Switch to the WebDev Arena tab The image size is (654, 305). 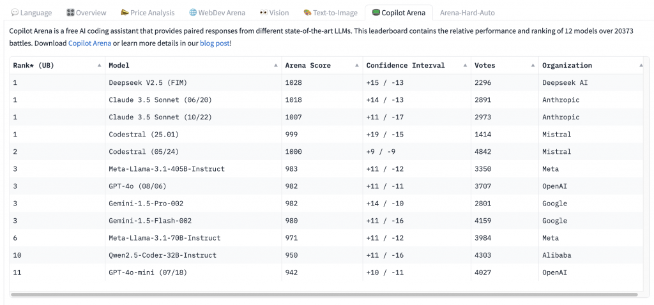coord(217,13)
